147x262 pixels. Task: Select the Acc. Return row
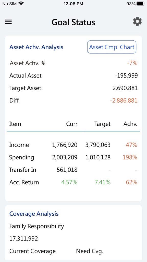[73, 182]
